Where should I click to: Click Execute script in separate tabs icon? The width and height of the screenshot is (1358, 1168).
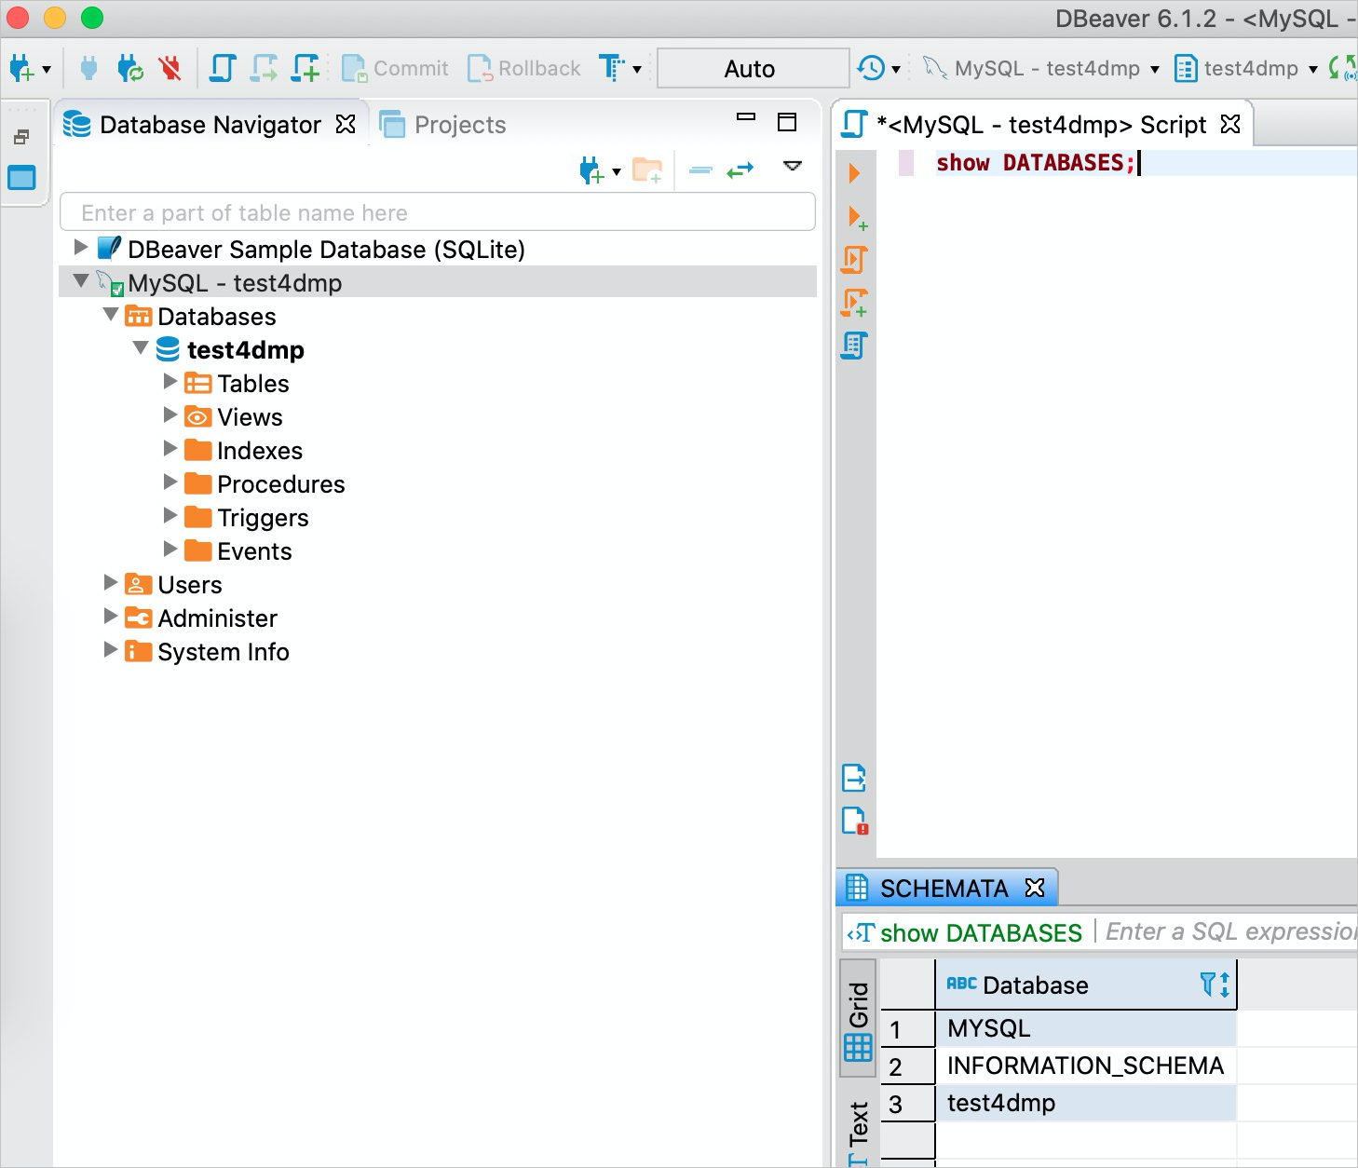click(854, 303)
